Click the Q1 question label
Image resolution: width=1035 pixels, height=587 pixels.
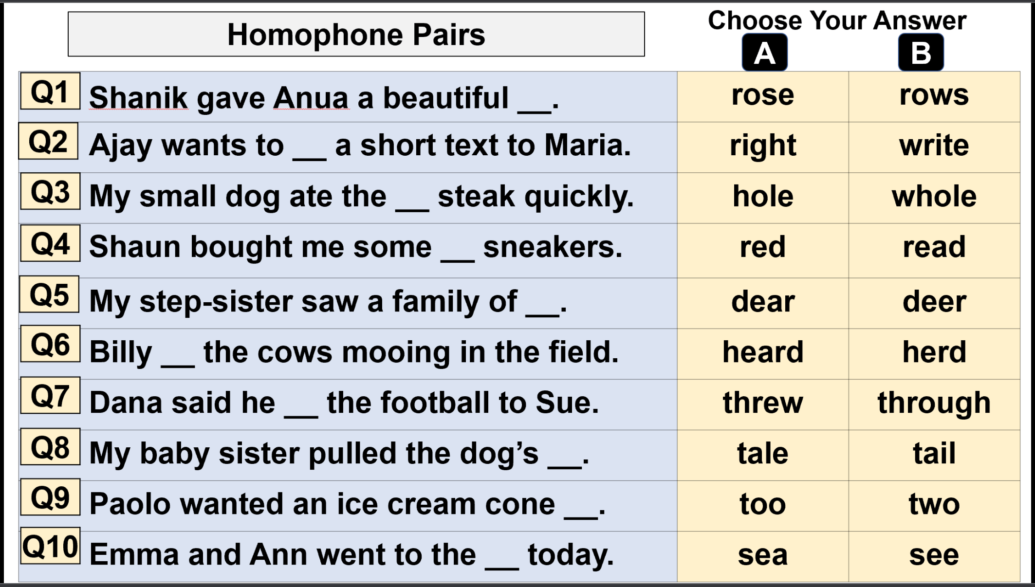coord(50,92)
